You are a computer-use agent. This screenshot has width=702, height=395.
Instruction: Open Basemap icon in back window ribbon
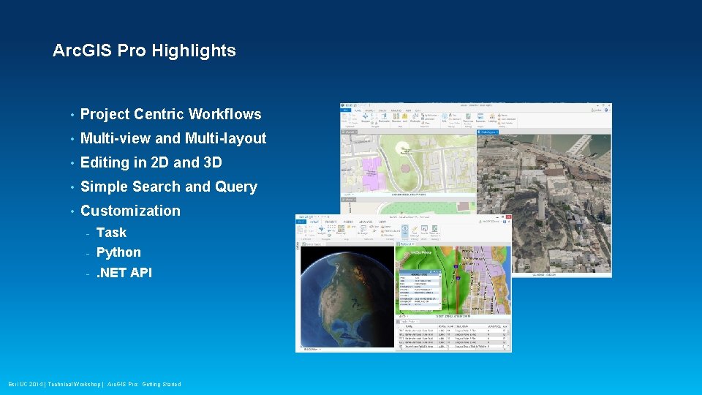click(396, 118)
